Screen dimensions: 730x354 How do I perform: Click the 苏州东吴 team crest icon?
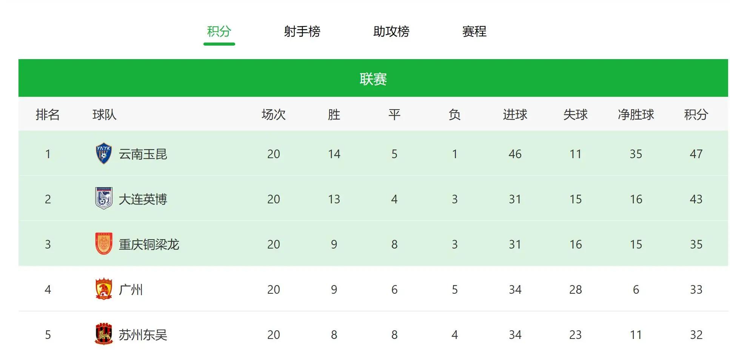coord(104,334)
